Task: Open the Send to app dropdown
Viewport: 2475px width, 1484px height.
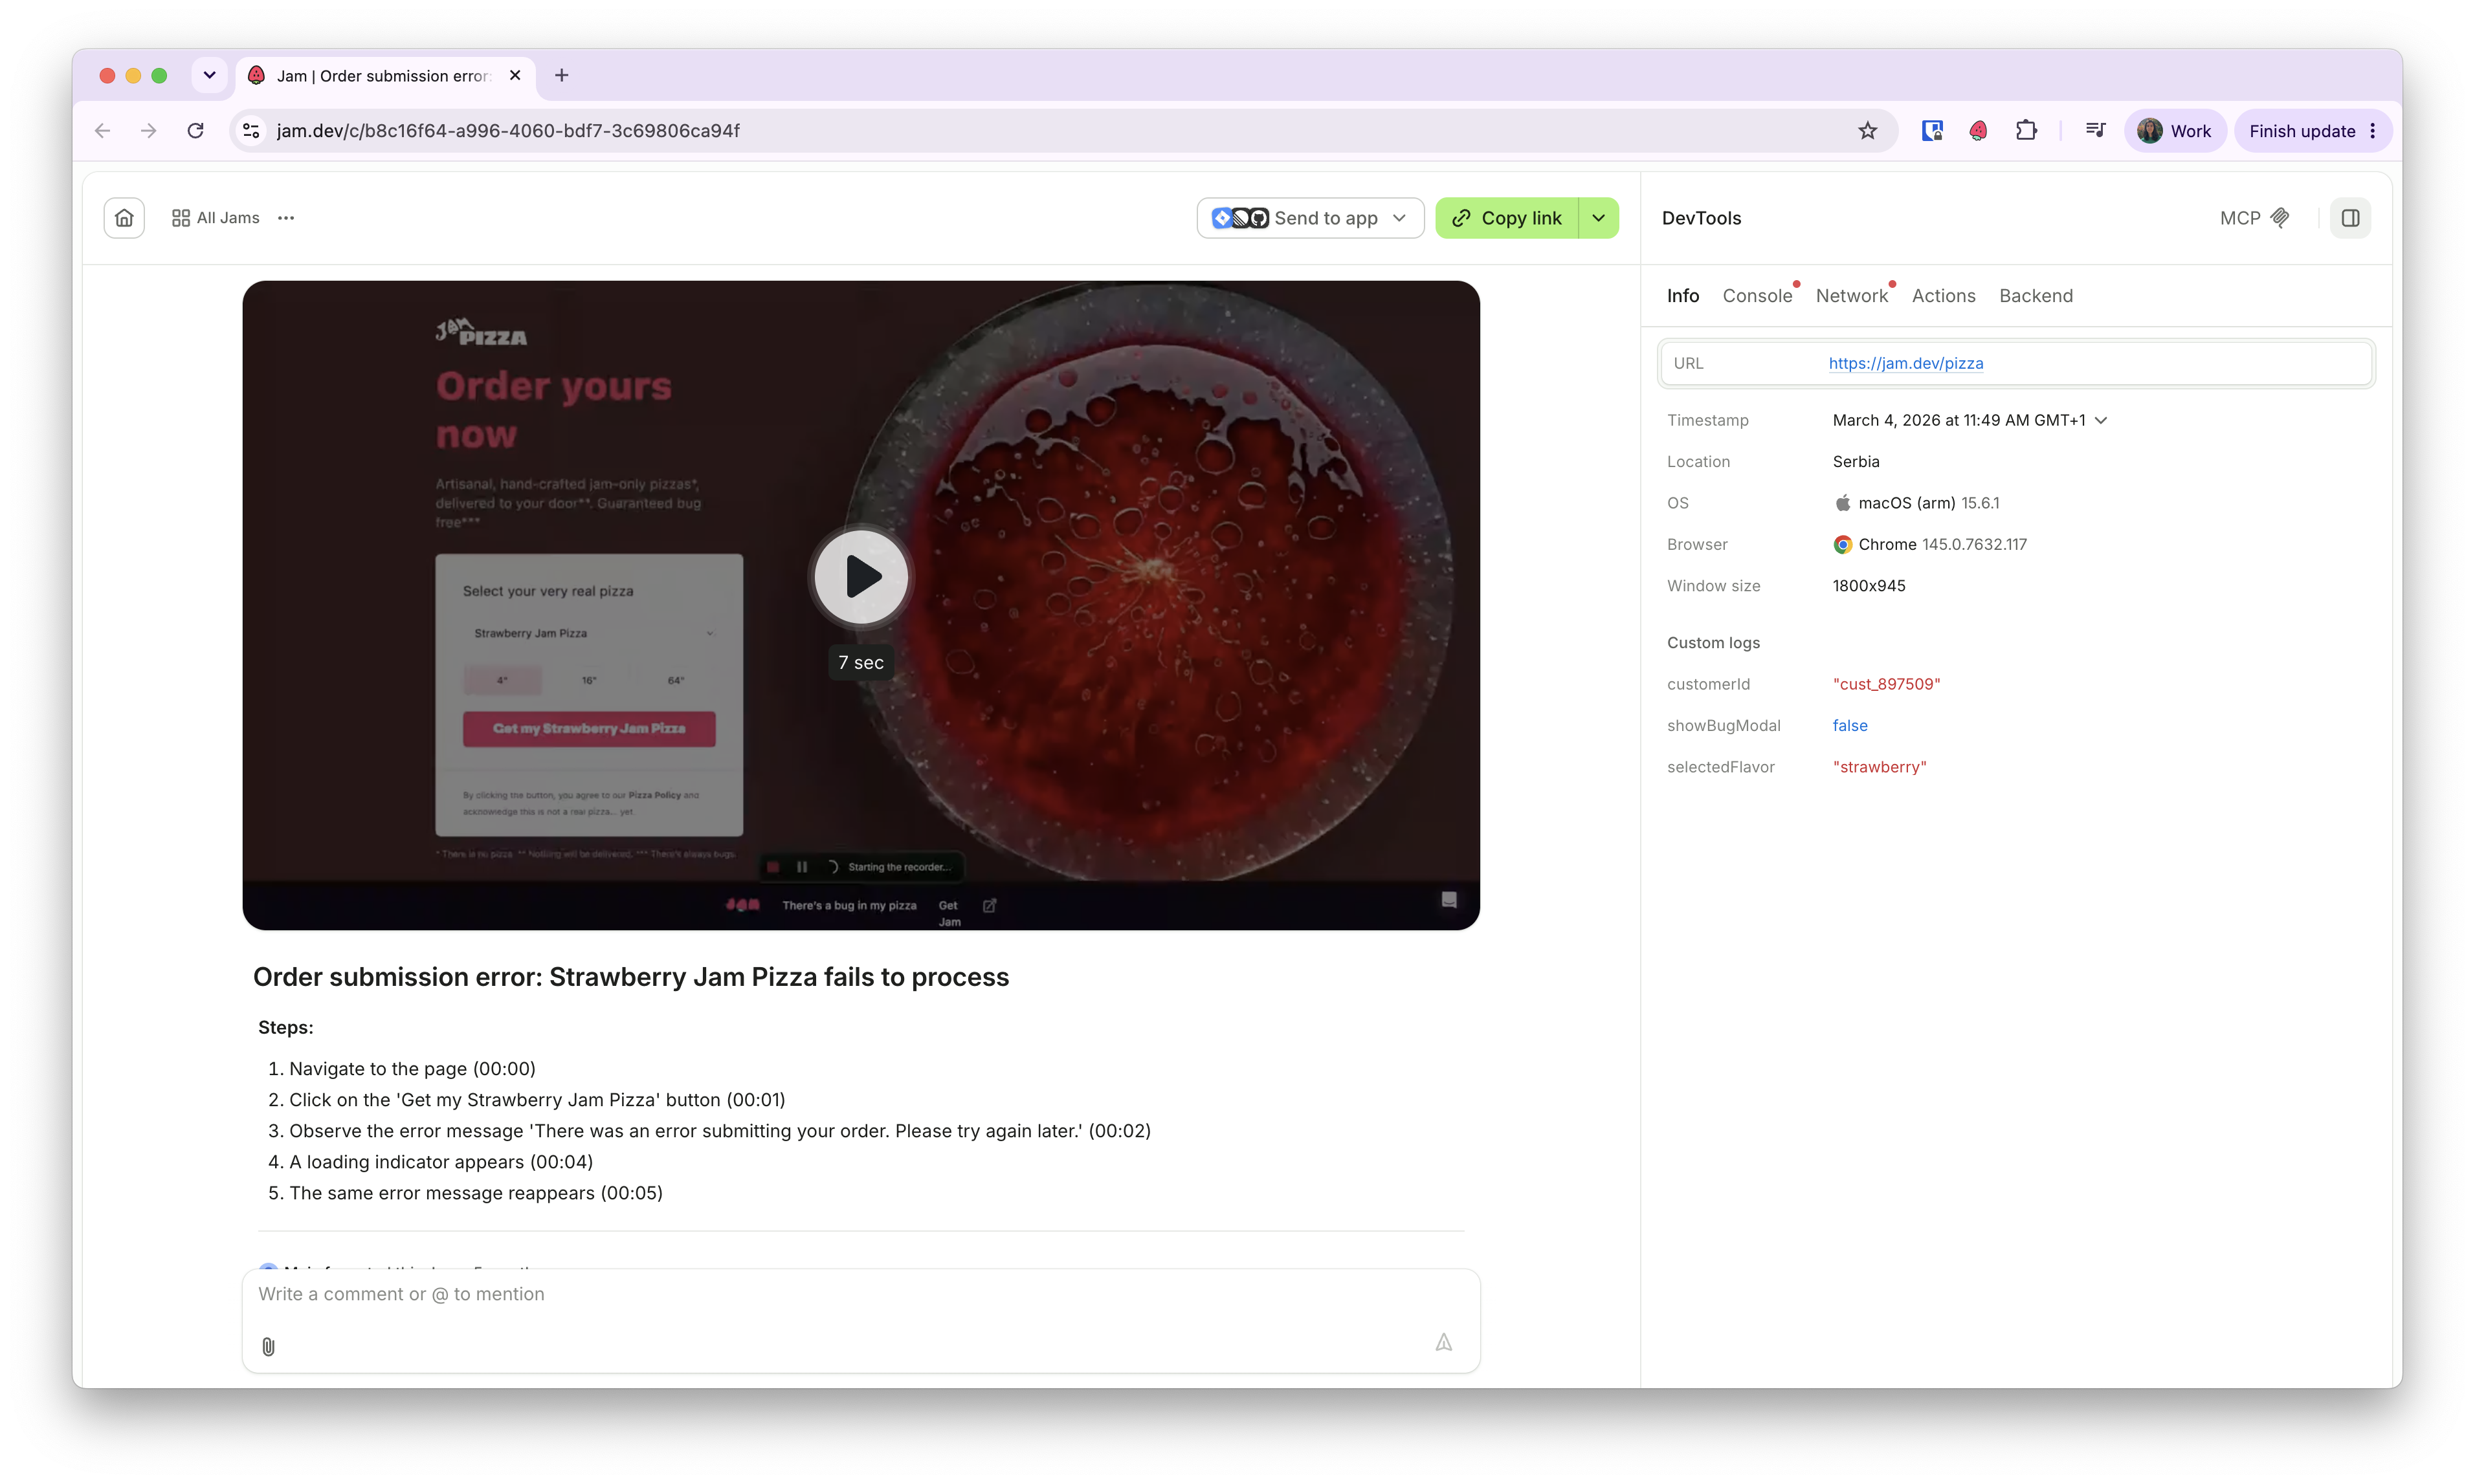Action: 1309,218
